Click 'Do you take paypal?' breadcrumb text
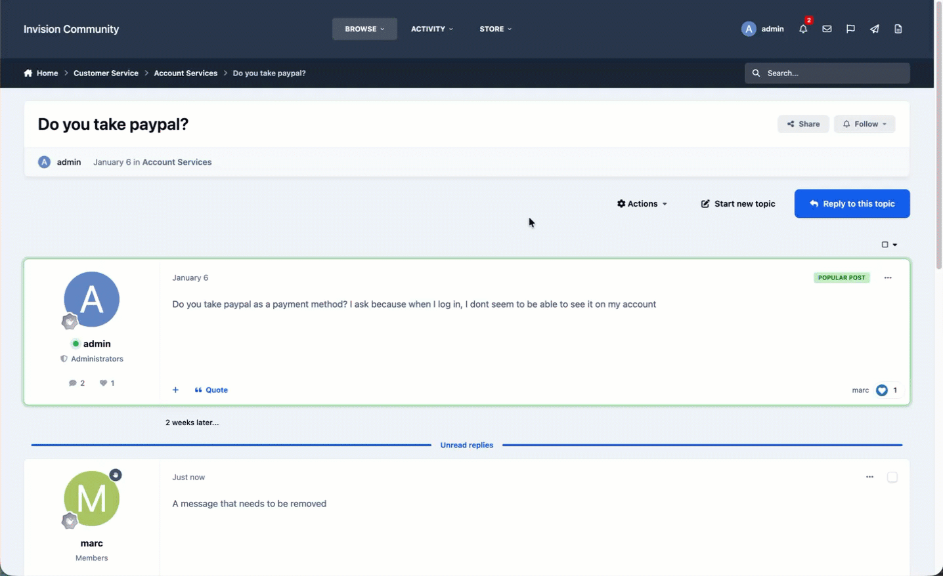943x576 pixels. [269, 73]
